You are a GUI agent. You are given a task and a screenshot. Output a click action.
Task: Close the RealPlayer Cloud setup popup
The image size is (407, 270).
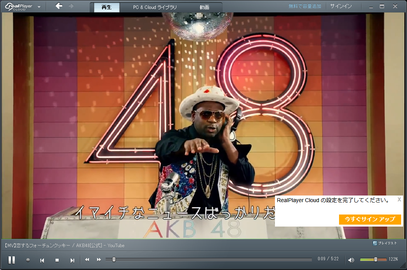click(x=399, y=199)
